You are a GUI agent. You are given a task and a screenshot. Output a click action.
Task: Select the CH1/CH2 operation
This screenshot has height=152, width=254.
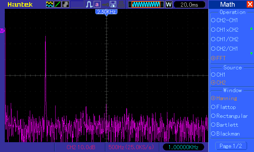225,39
